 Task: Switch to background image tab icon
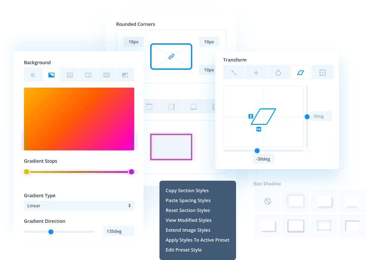70,75
